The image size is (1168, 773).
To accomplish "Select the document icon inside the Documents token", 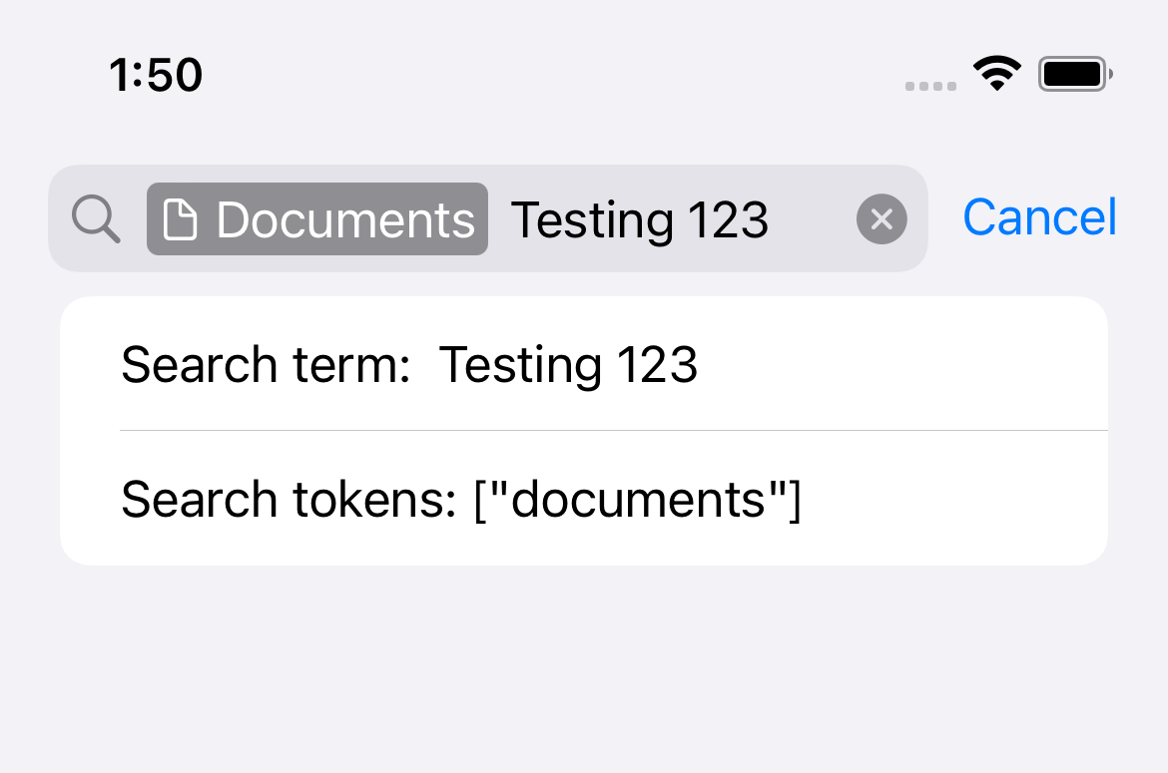I will [180, 219].
